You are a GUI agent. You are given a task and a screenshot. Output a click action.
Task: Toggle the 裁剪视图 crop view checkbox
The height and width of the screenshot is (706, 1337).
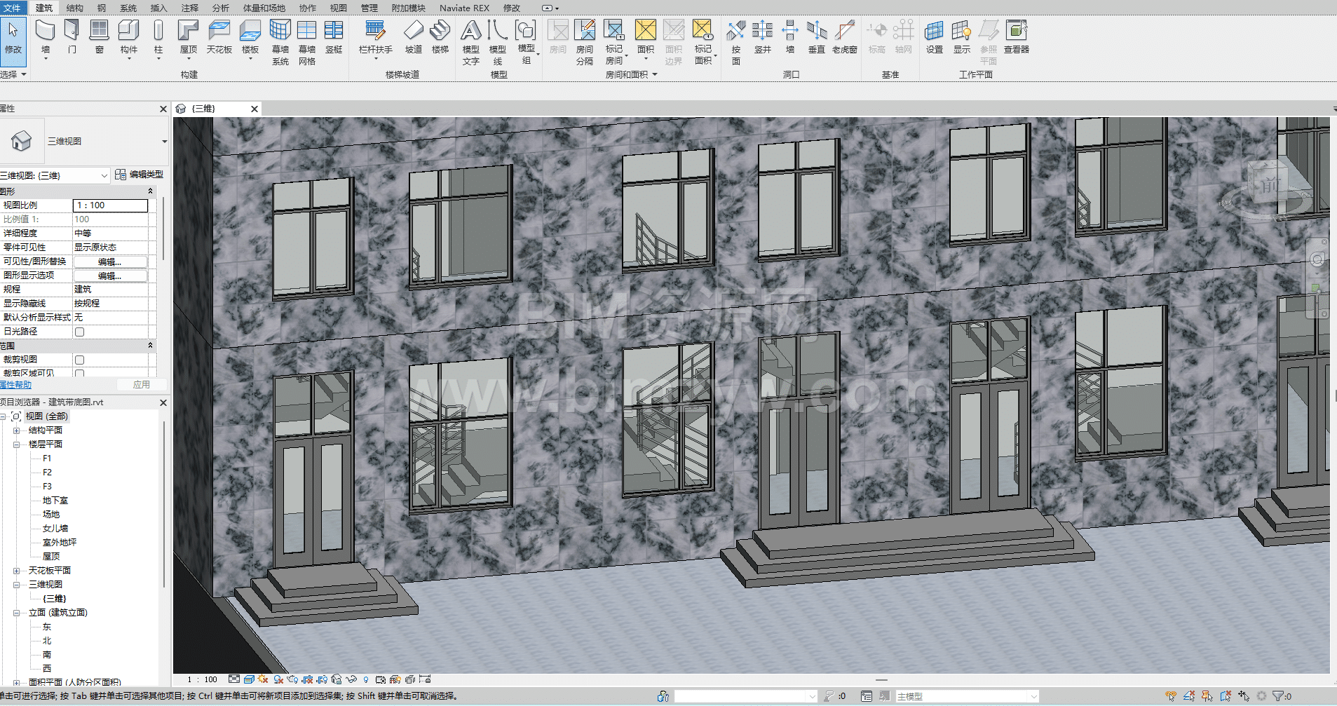click(x=79, y=360)
